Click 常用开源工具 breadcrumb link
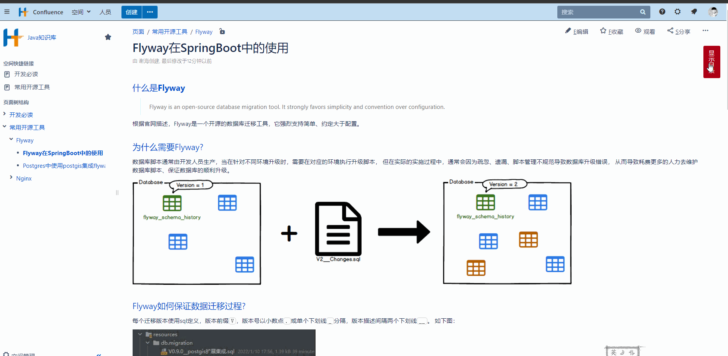 (170, 32)
